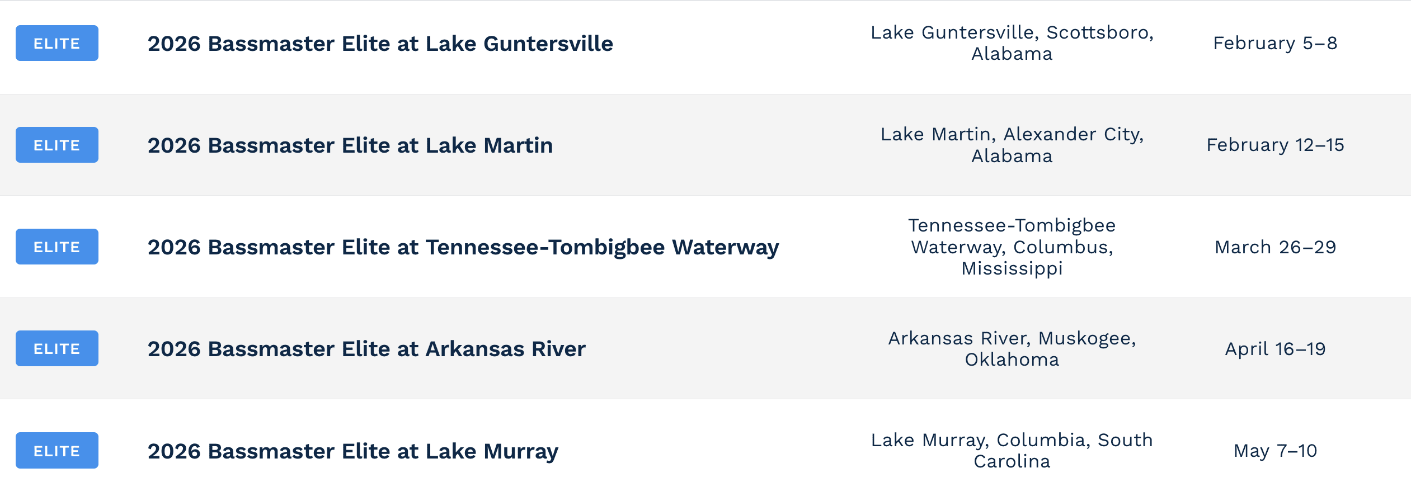The image size is (1411, 501).
Task: Select the Columbus, Mississippi location text
Action: [x=1012, y=247]
